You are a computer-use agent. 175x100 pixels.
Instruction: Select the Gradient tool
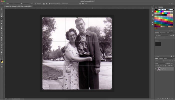click(2, 35)
